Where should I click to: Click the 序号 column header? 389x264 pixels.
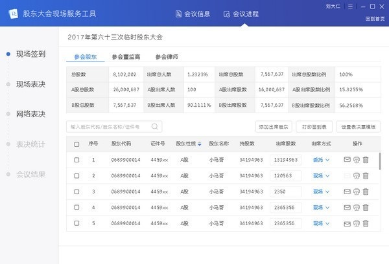click(x=93, y=144)
